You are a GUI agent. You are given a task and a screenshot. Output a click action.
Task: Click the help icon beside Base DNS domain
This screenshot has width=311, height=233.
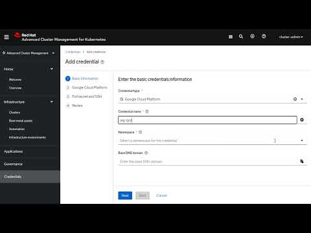[146, 153]
